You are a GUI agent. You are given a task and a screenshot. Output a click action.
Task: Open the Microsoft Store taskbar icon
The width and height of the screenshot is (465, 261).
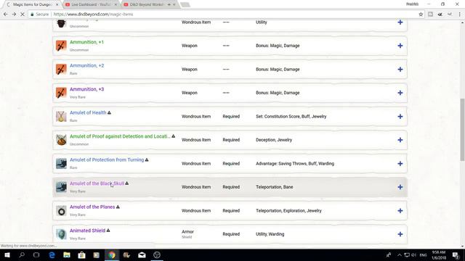tap(81, 254)
